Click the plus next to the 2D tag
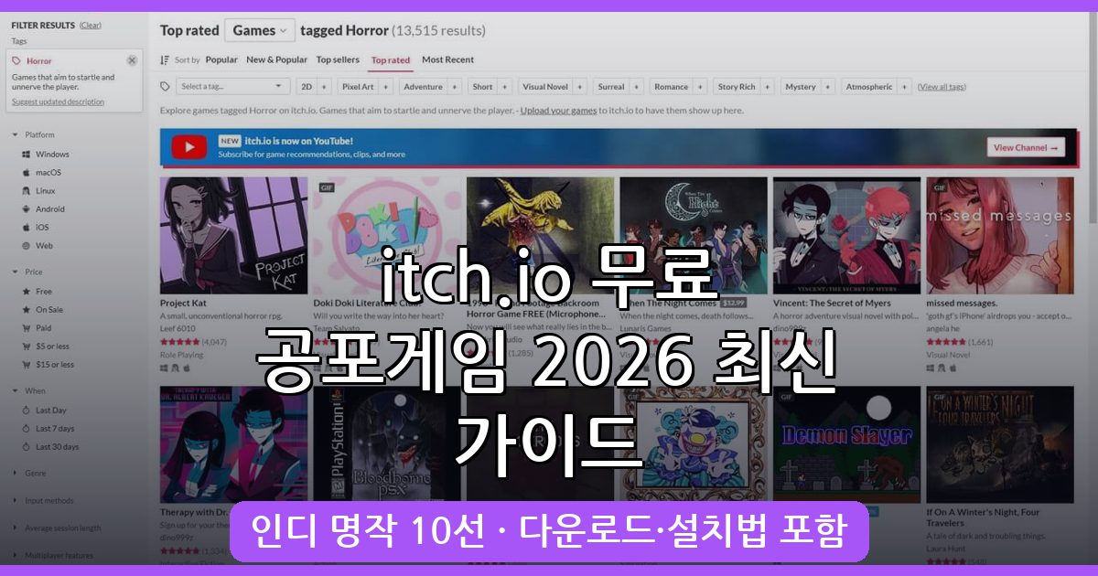The width and height of the screenshot is (1098, 576). coord(325,87)
